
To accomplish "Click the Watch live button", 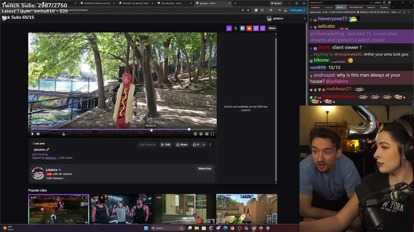I will coord(204,169).
